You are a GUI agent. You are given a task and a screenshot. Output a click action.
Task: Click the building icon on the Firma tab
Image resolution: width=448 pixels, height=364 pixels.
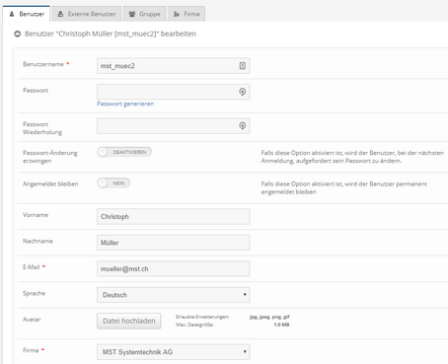[177, 14]
